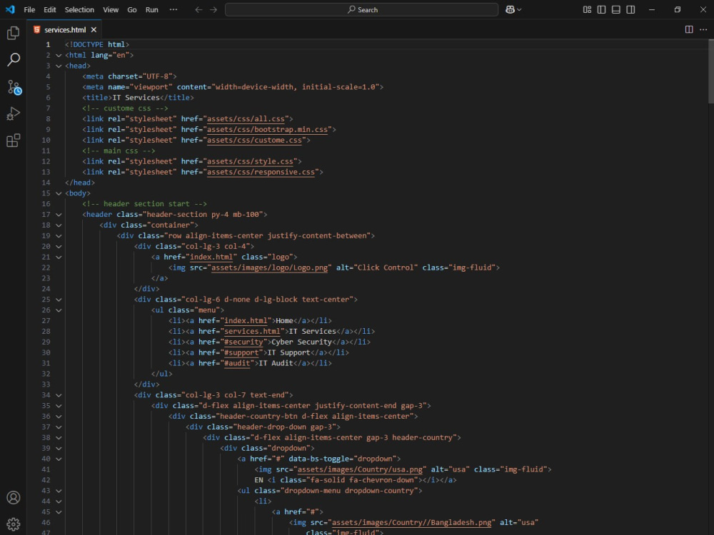Go back with the left arrow
The height and width of the screenshot is (535, 714).
click(x=198, y=9)
